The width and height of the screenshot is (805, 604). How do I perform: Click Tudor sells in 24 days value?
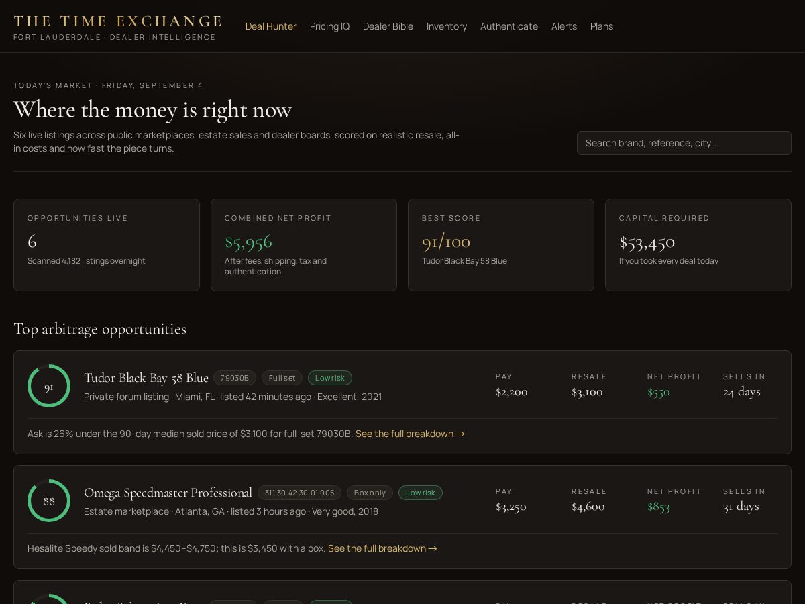click(742, 392)
